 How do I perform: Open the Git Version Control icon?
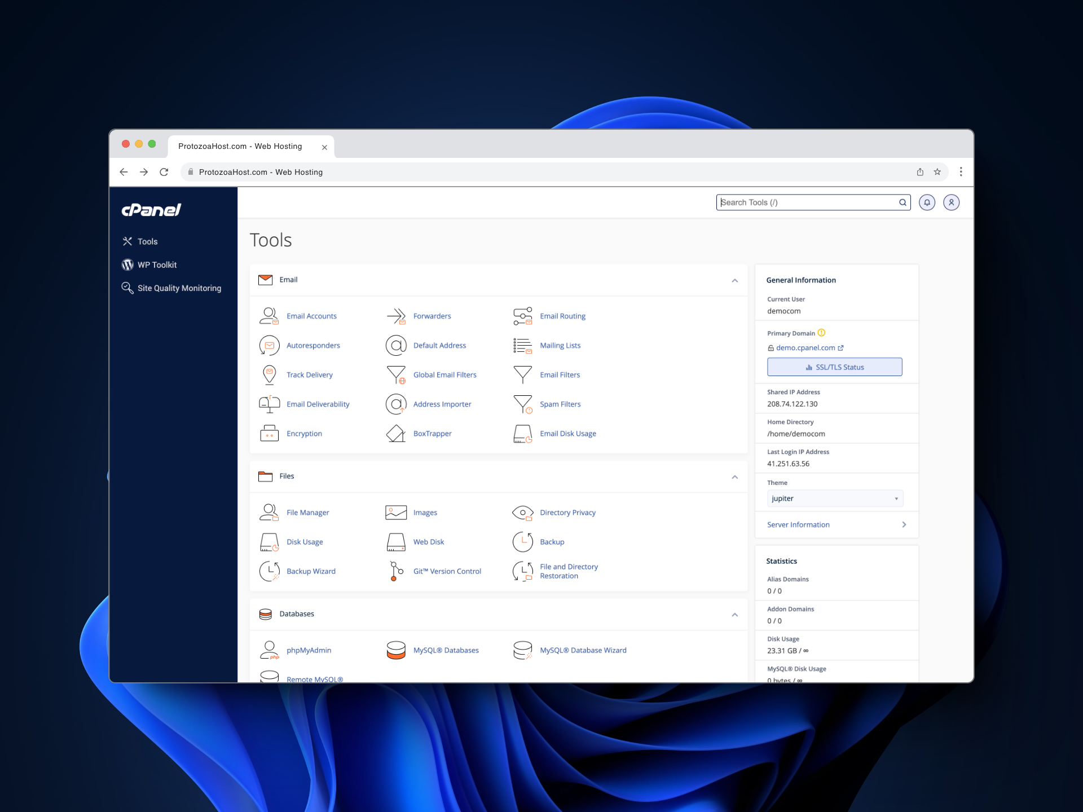point(396,571)
